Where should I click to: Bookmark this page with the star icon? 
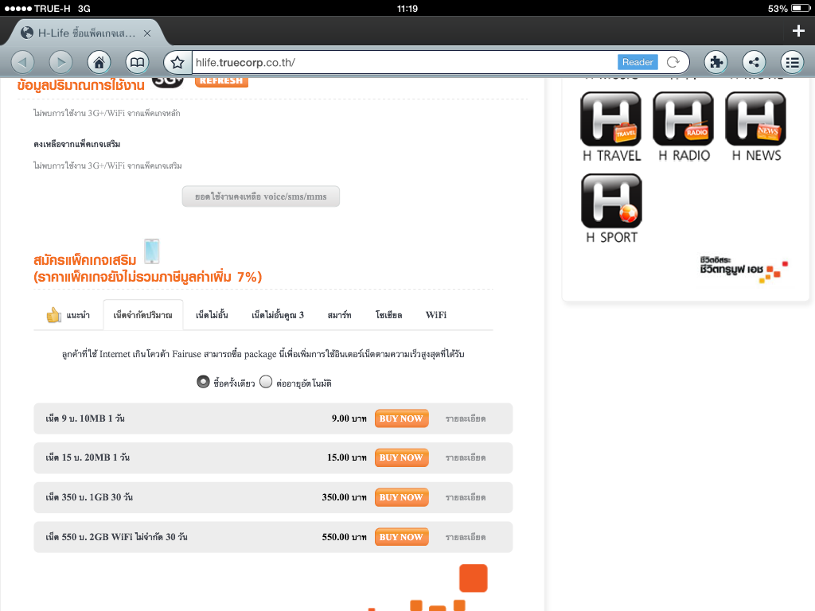click(x=177, y=63)
